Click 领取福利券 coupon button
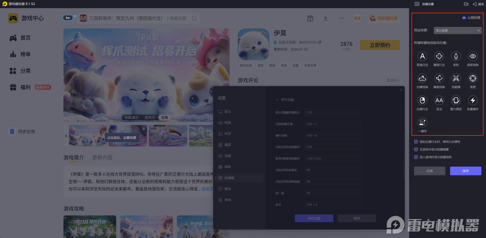 [x=383, y=18]
